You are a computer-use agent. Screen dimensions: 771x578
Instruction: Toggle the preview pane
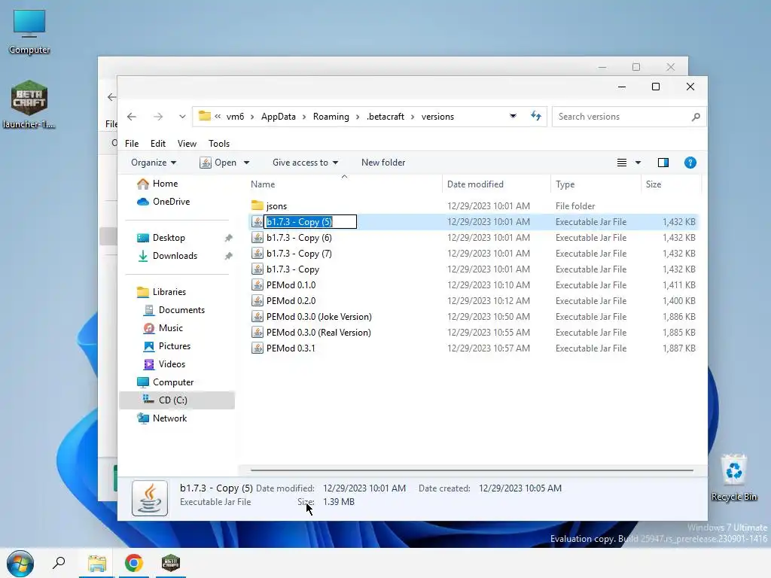663,163
